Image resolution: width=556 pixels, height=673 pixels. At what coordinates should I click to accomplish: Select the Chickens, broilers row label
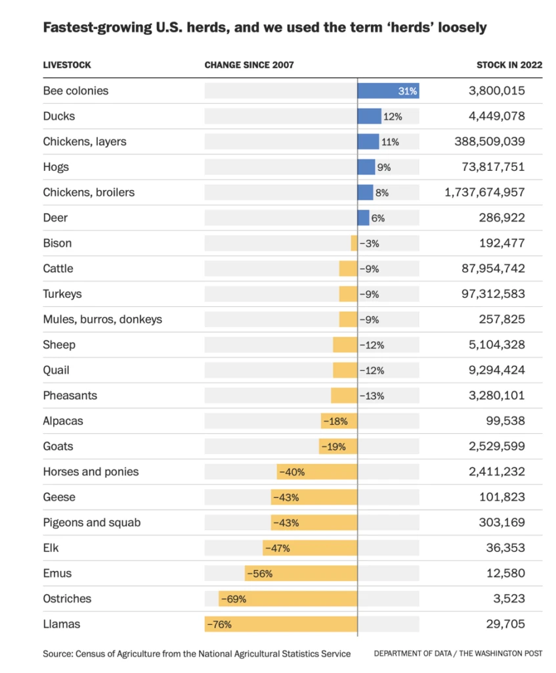tap(89, 193)
